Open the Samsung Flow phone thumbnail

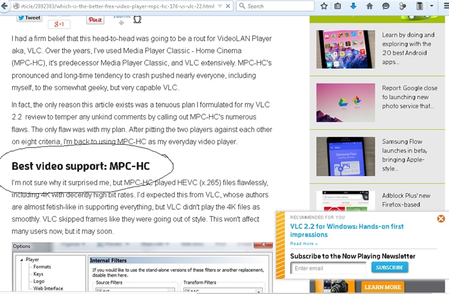click(345, 157)
